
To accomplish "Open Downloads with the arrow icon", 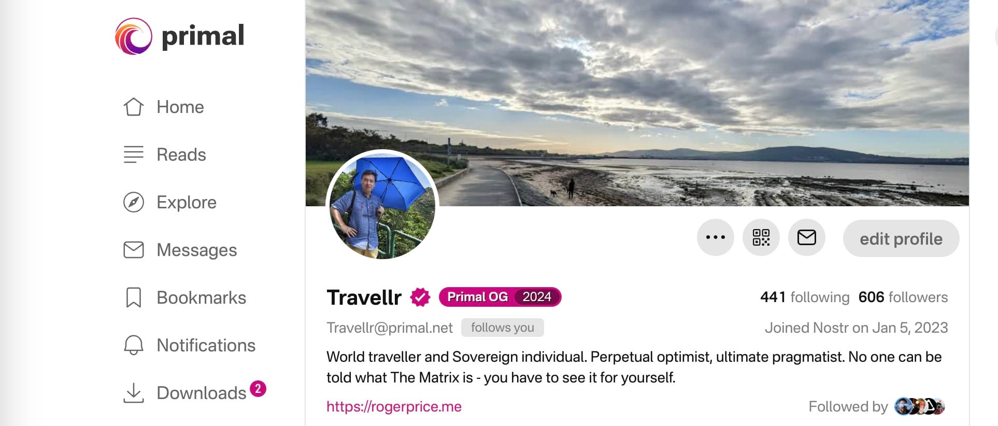I will tap(134, 393).
